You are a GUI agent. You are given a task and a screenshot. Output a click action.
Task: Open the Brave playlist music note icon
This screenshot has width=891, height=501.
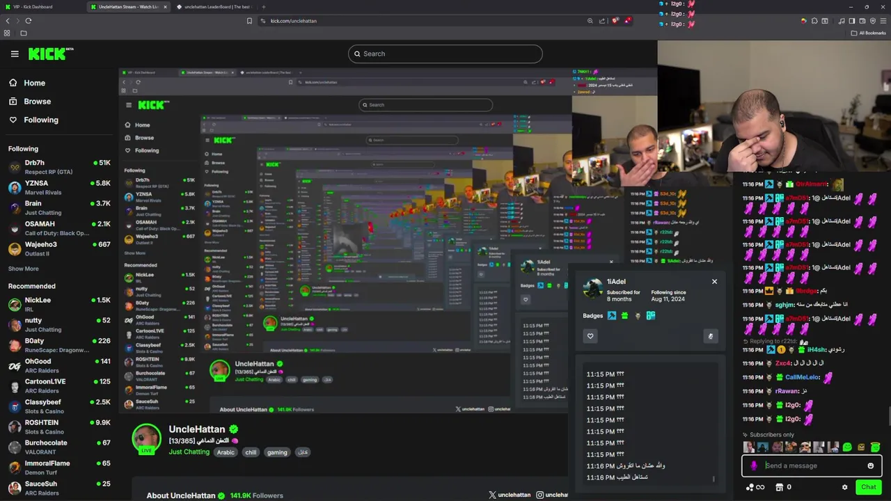(841, 21)
